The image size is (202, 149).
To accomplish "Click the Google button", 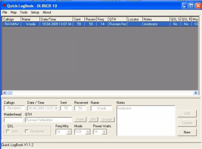I will pos(107,120).
